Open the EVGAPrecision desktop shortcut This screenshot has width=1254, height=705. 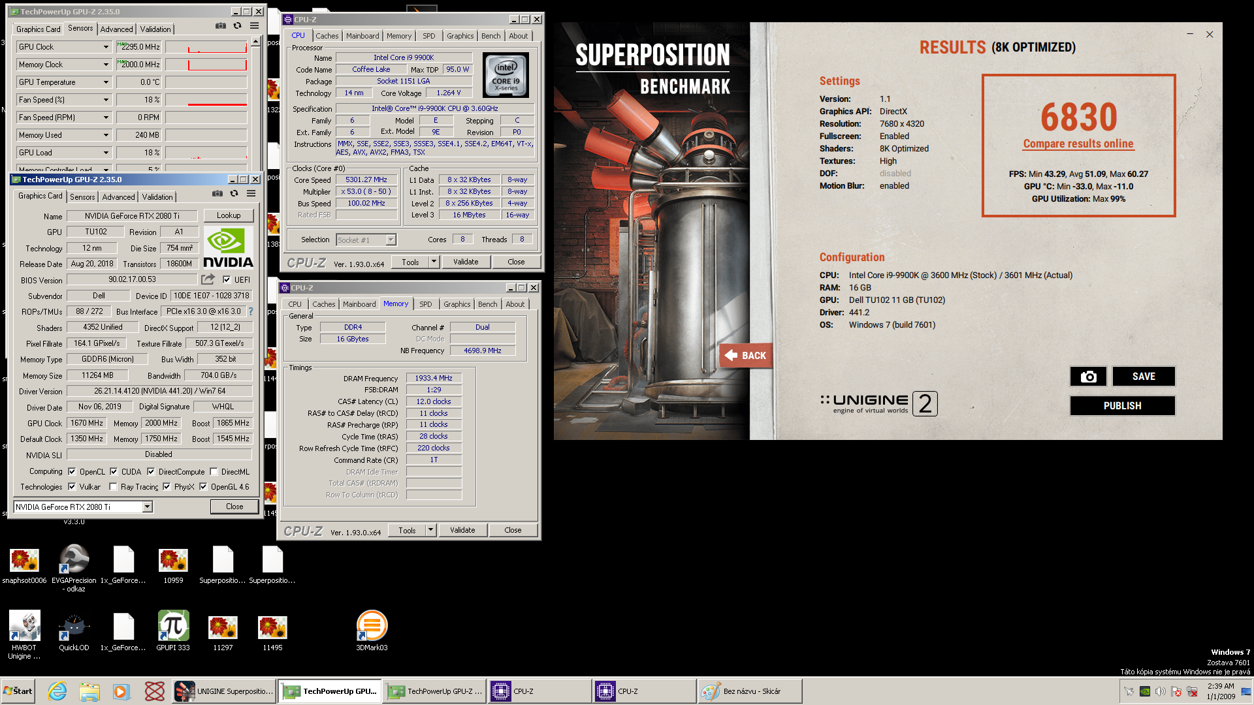[74, 568]
